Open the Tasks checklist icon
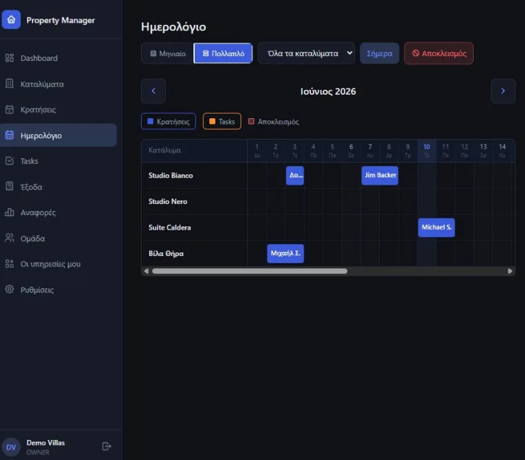The width and height of the screenshot is (525, 460). click(x=10, y=161)
